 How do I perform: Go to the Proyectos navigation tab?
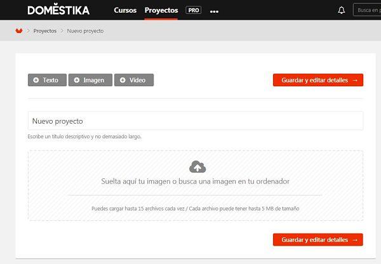click(161, 10)
